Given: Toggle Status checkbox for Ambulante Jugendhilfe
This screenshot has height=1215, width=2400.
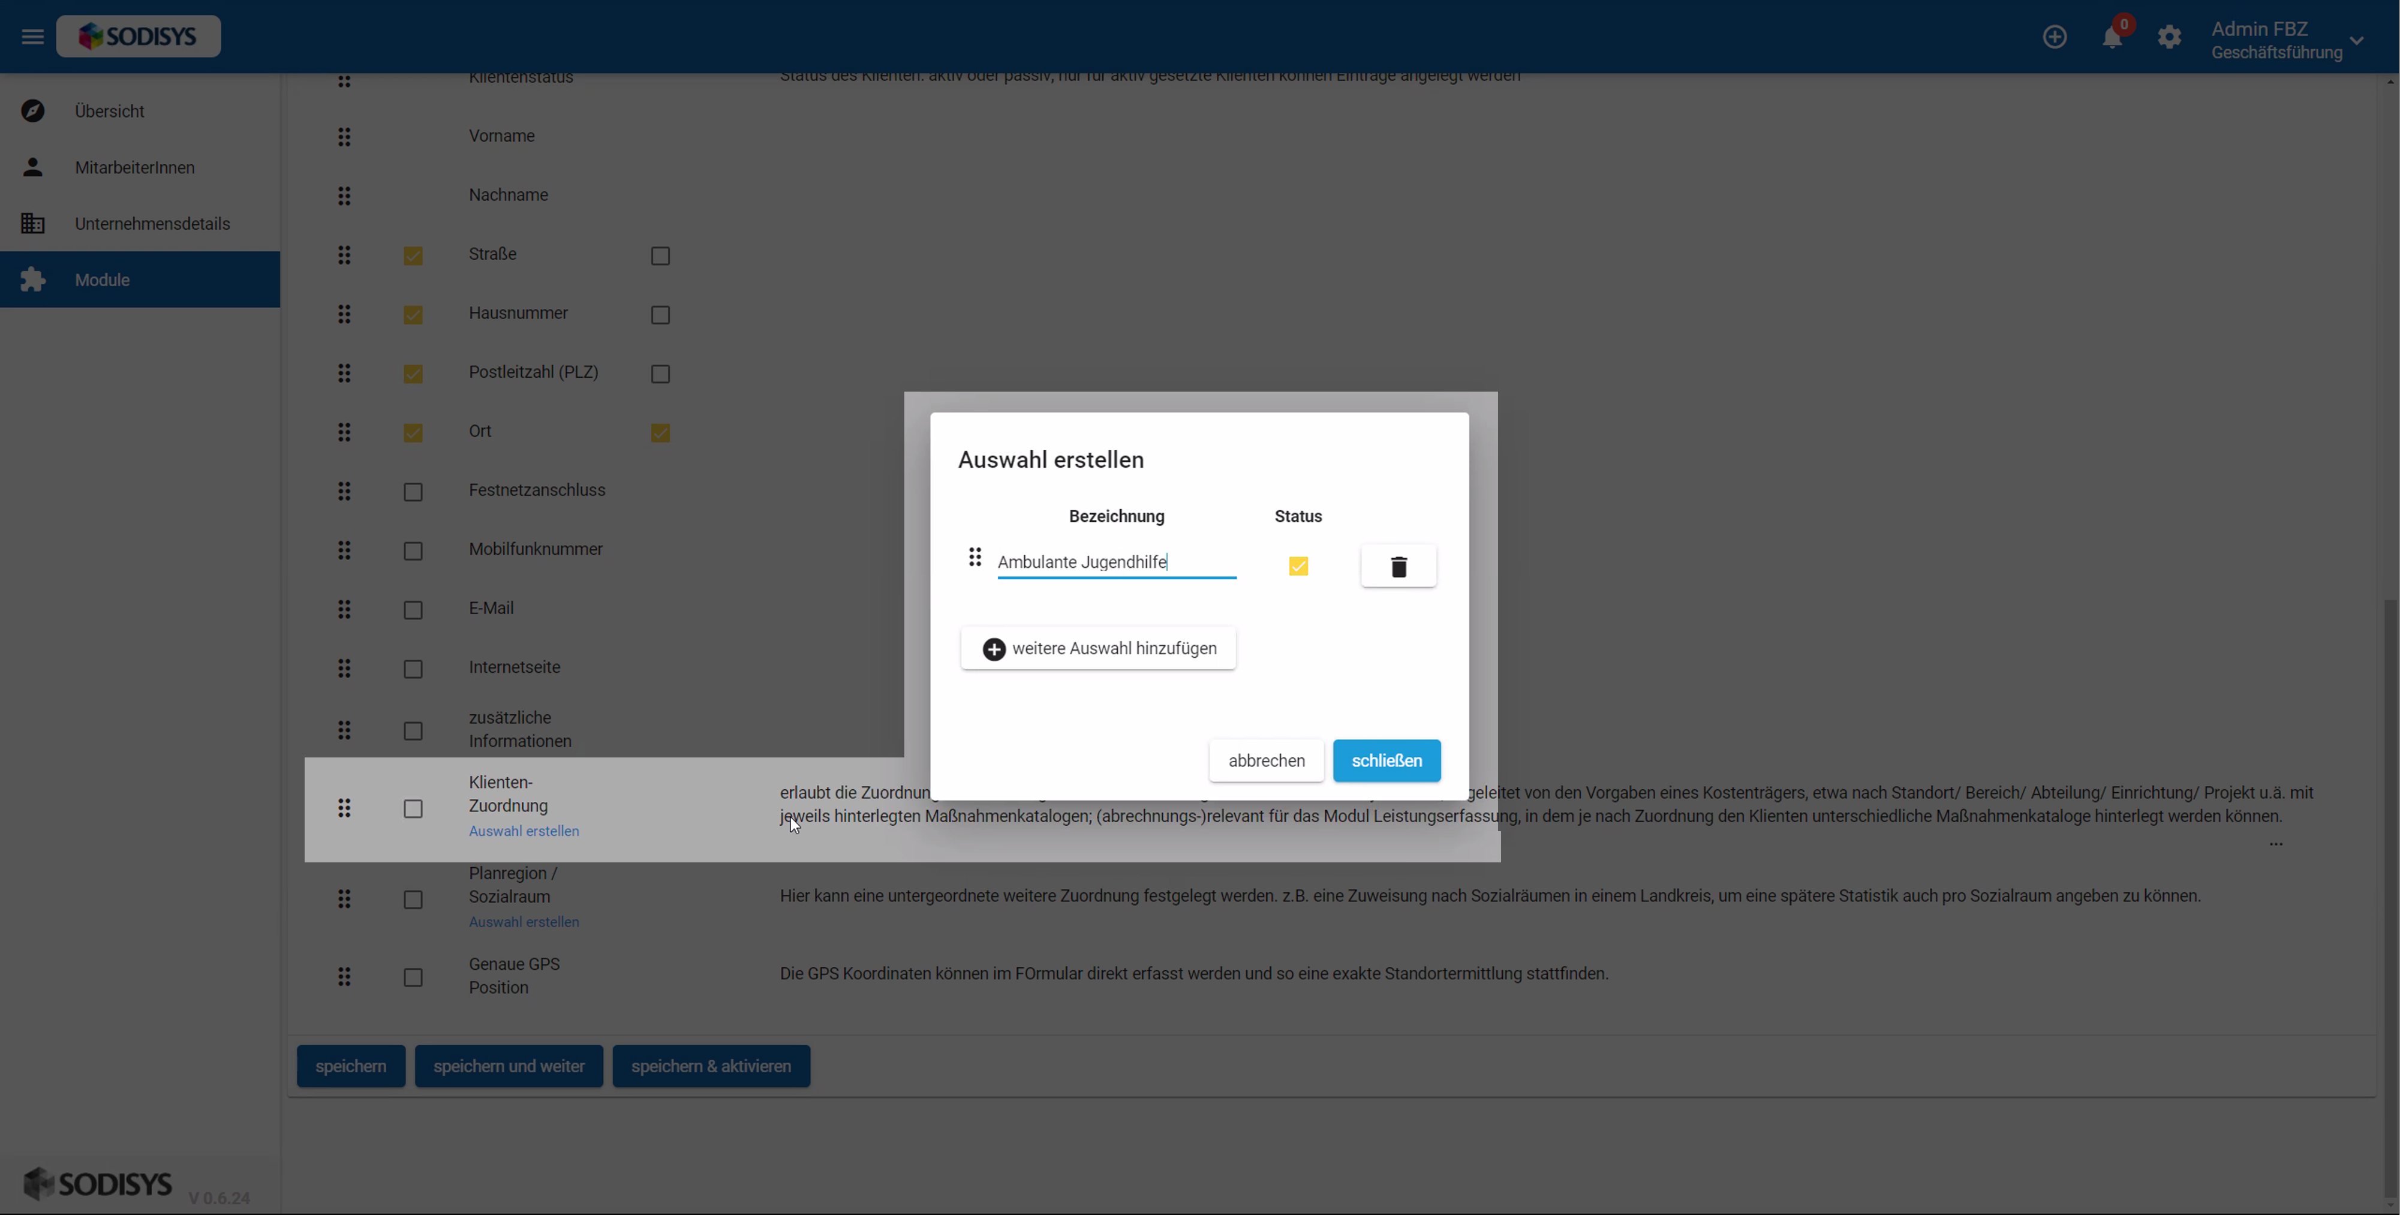Looking at the screenshot, I should tap(1298, 566).
